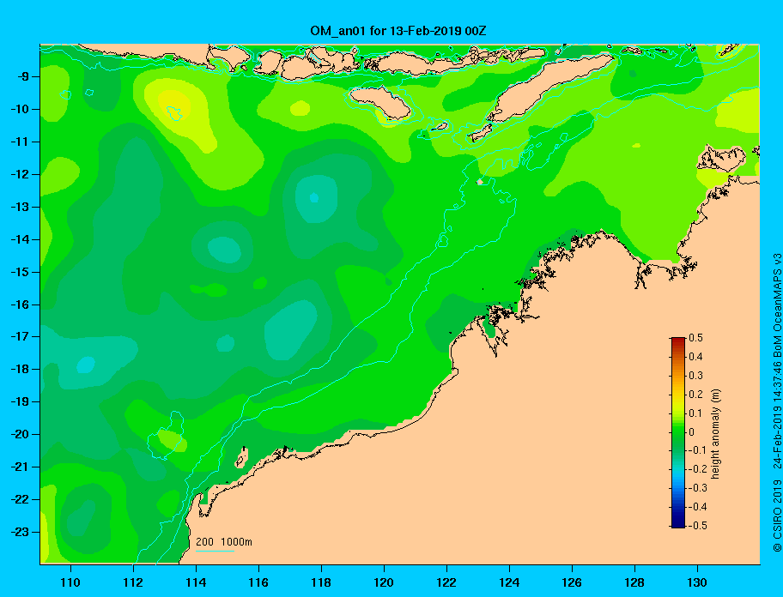Click the latitude axis label "-21"
The image size is (783, 597).
20,467
